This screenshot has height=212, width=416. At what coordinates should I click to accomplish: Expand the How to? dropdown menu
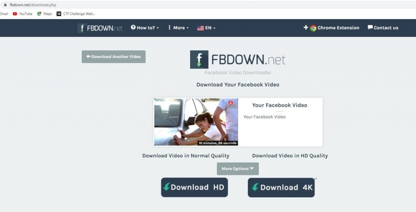pyautogui.click(x=145, y=28)
